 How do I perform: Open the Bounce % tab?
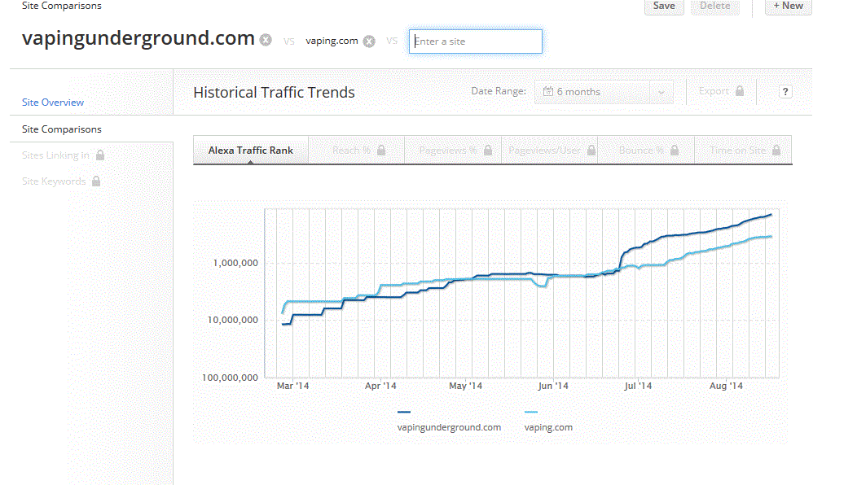(647, 151)
